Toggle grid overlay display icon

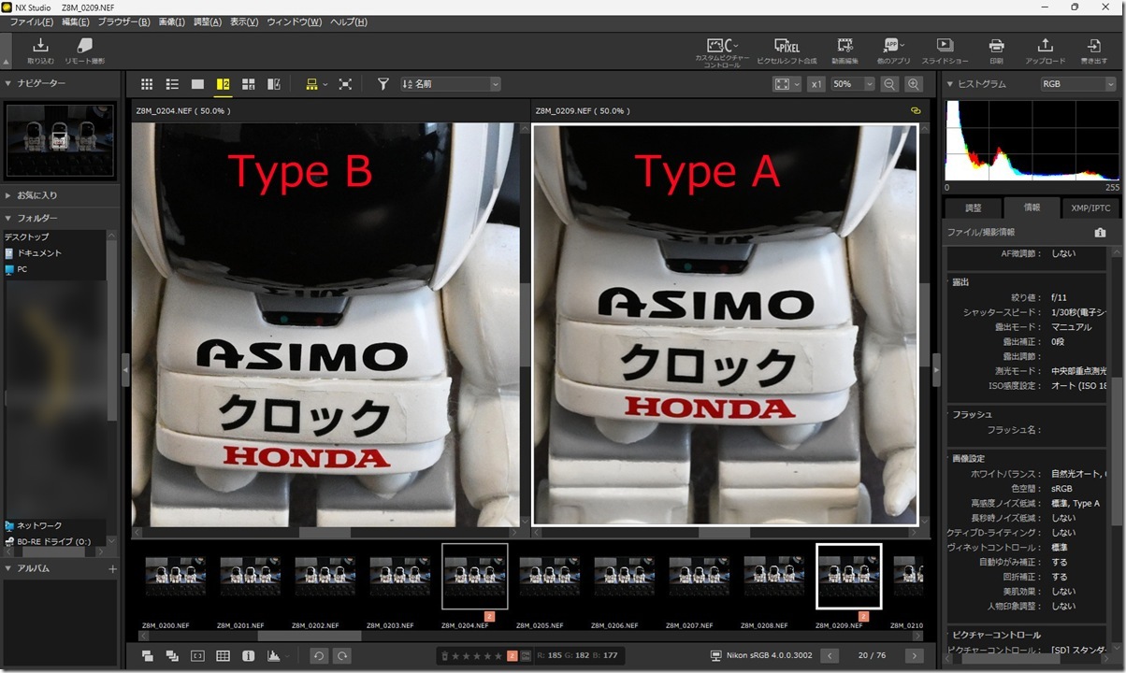click(x=223, y=656)
